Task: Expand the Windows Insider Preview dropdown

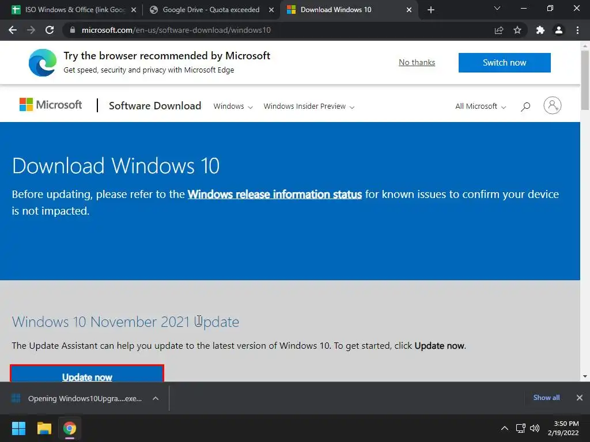Action: pyautogui.click(x=309, y=106)
